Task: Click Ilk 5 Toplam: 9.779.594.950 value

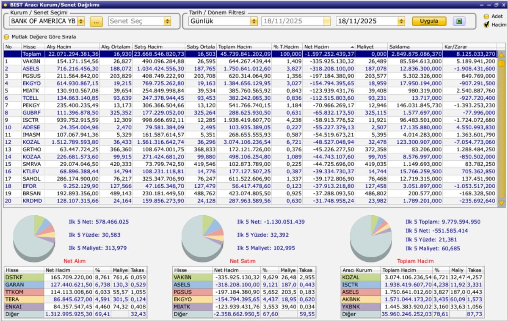Action: (443, 221)
